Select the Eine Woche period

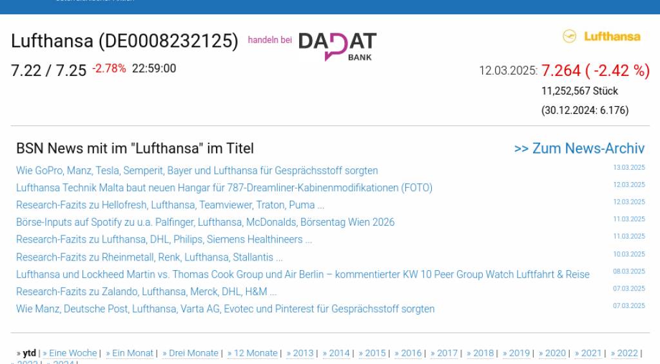[x=70, y=353]
